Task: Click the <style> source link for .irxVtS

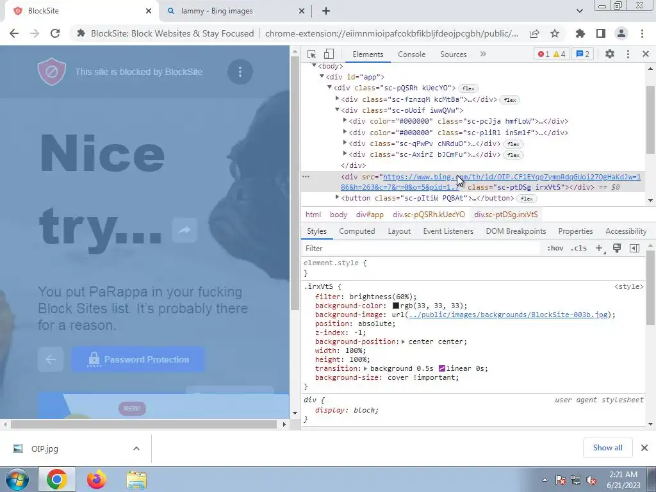Action: (x=629, y=286)
